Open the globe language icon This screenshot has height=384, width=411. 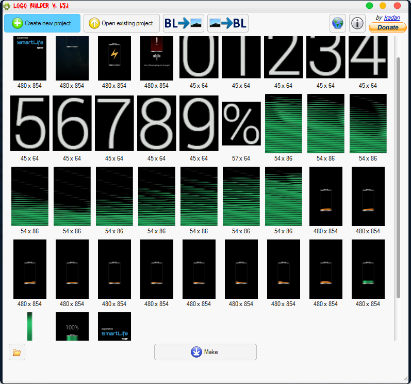[x=338, y=23]
